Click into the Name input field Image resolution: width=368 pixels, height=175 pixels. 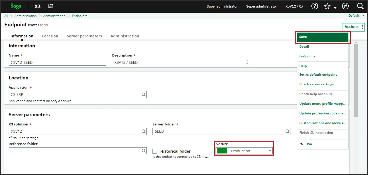[57, 62]
